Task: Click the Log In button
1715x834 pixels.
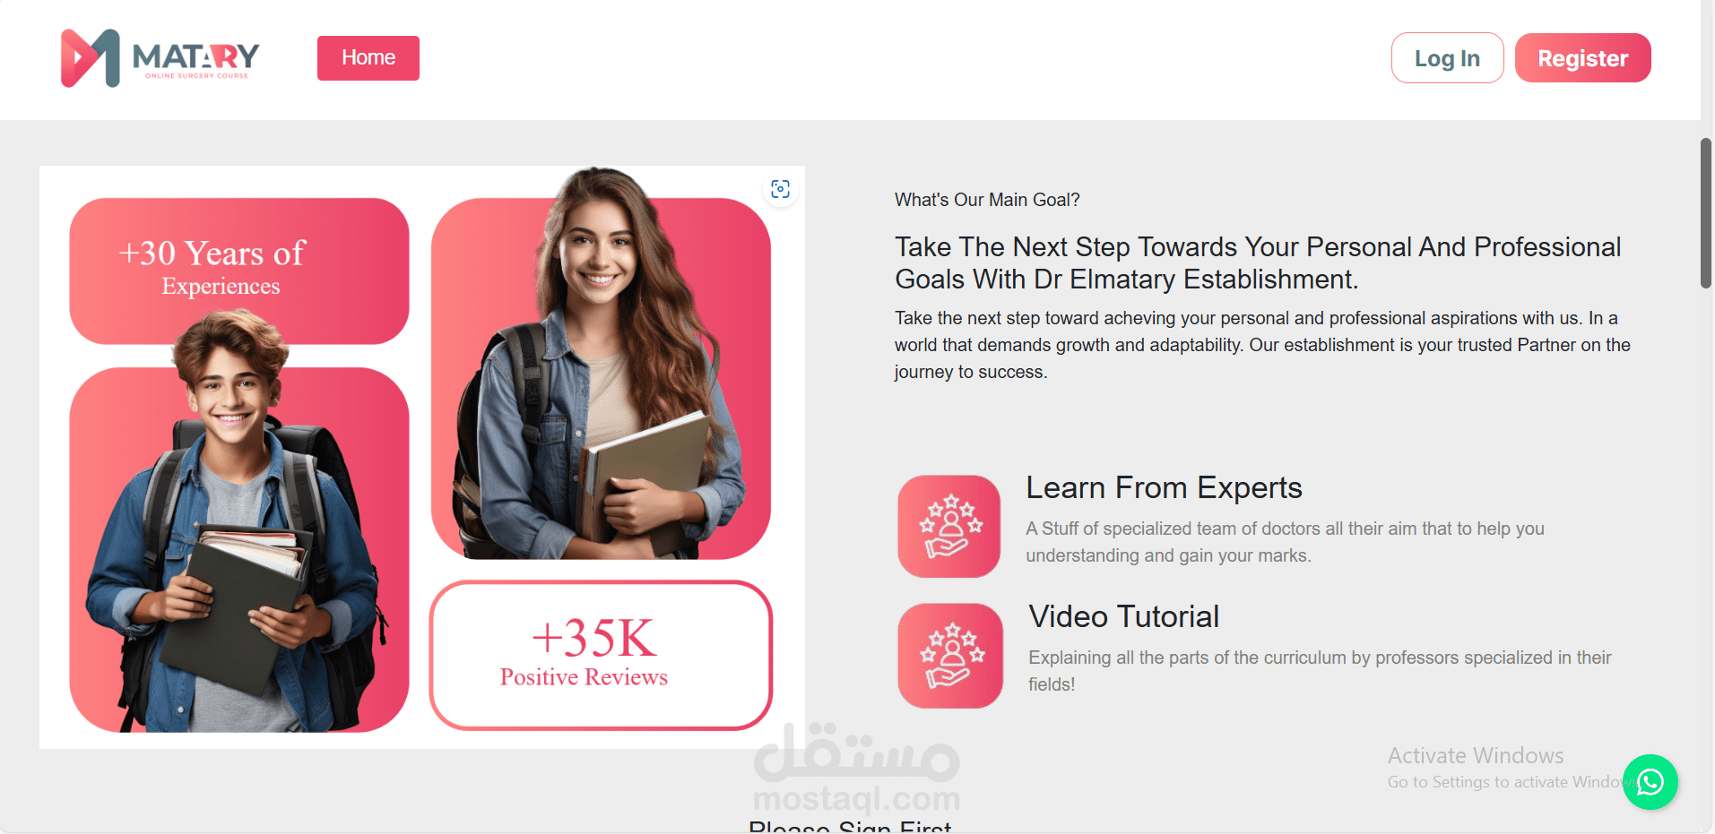Action: (x=1447, y=58)
